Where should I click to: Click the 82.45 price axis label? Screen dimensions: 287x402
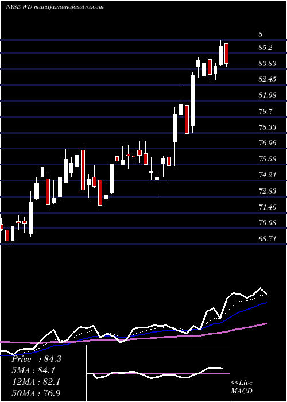tap(267, 79)
